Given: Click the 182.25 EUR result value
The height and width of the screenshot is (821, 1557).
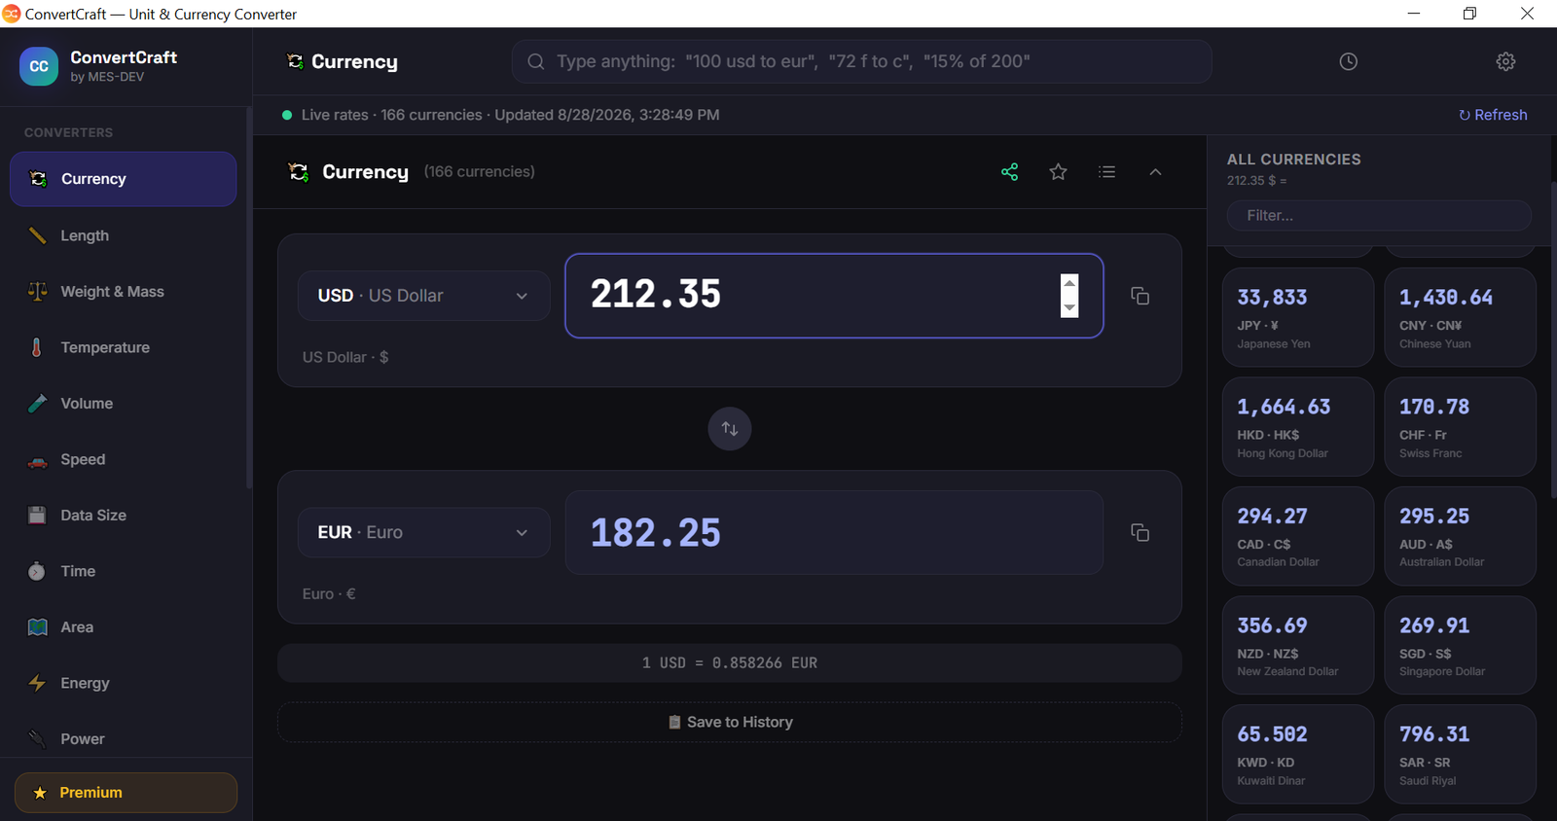Looking at the screenshot, I should coord(656,532).
